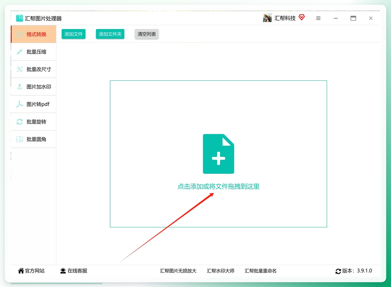Click the 点击添加或将文件拖拽到这里 text
The height and width of the screenshot is (287, 391).
pyautogui.click(x=218, y=186)
